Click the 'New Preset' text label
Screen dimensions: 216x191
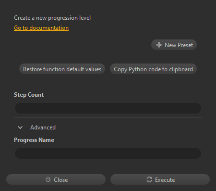[x=179, y=45]
